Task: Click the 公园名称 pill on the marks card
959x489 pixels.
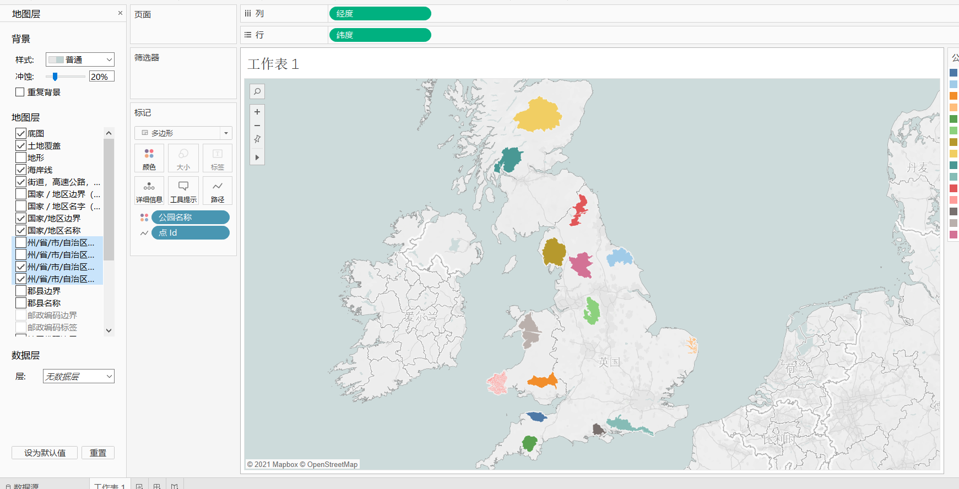Action: [191, 218]
